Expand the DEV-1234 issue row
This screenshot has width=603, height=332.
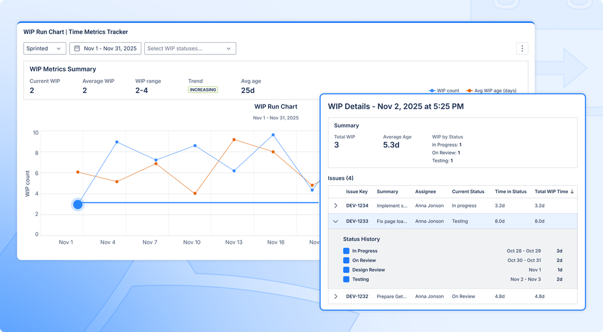[336, 206]
